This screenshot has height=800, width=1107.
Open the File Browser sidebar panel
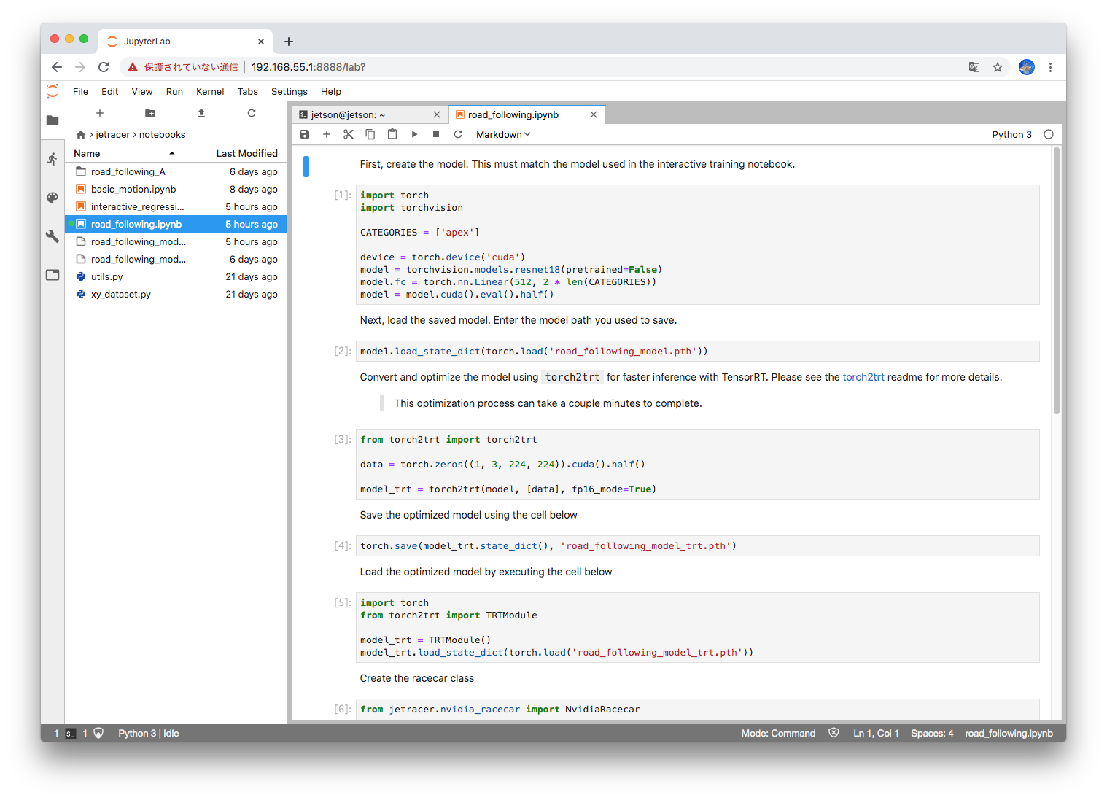(x=53, y=120)
